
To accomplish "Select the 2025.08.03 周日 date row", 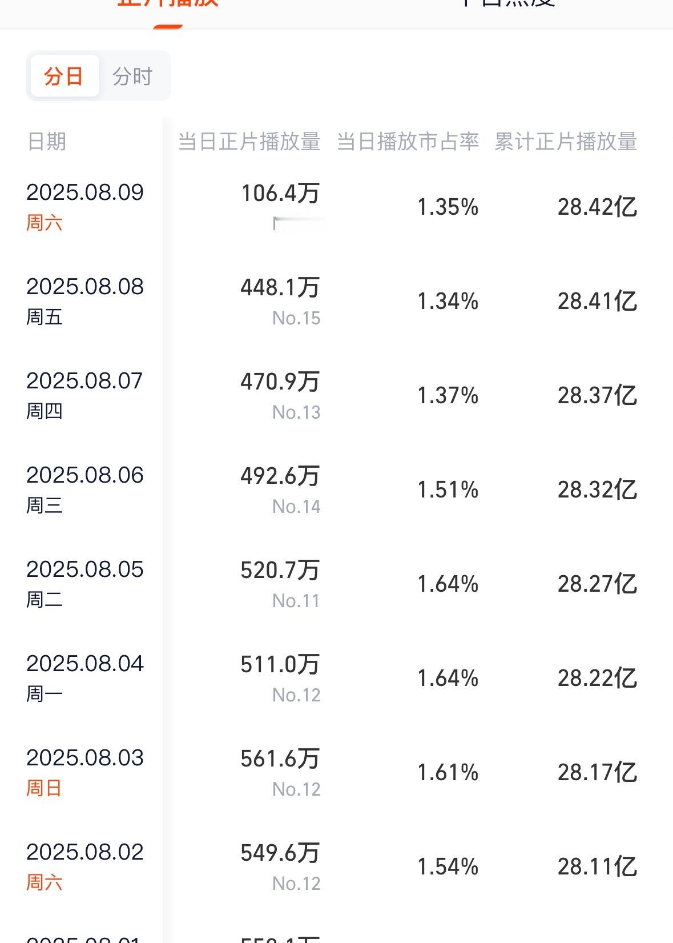I will 336,772.
